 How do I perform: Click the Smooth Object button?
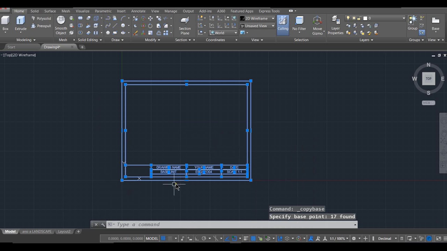pyautogui.click(x=61, y=25)
